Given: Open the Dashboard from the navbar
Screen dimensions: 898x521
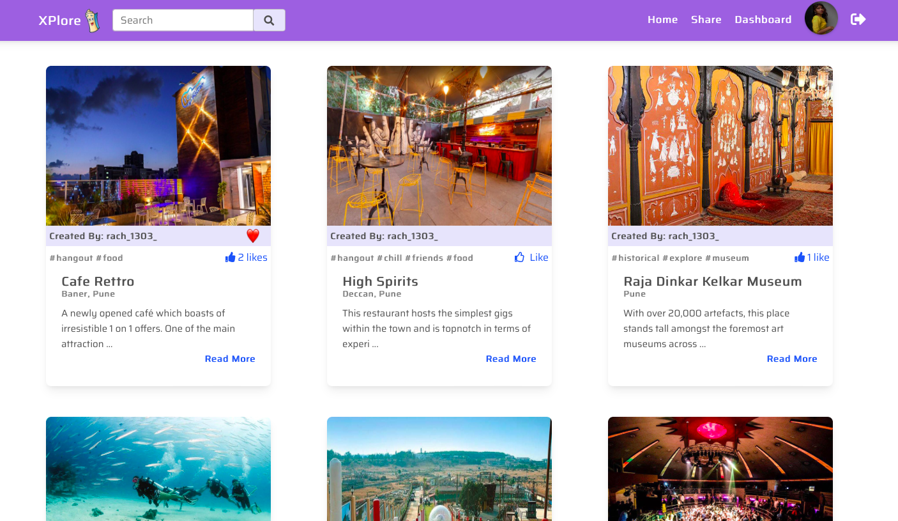Looking at the screenshot, I should pos(763,19).
